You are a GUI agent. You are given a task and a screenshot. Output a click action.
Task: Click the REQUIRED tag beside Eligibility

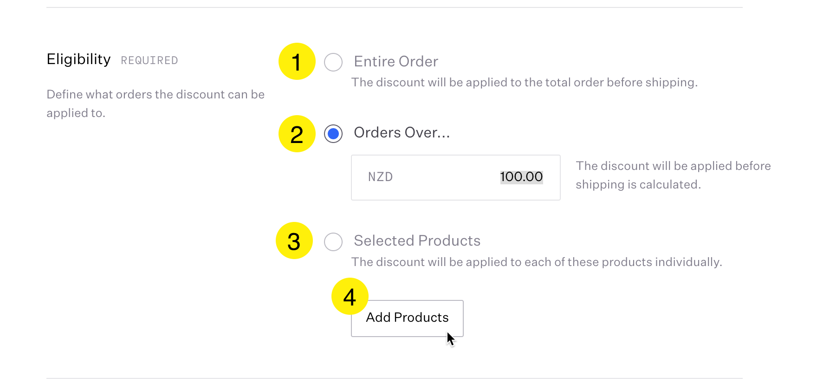tap(149, 60)
